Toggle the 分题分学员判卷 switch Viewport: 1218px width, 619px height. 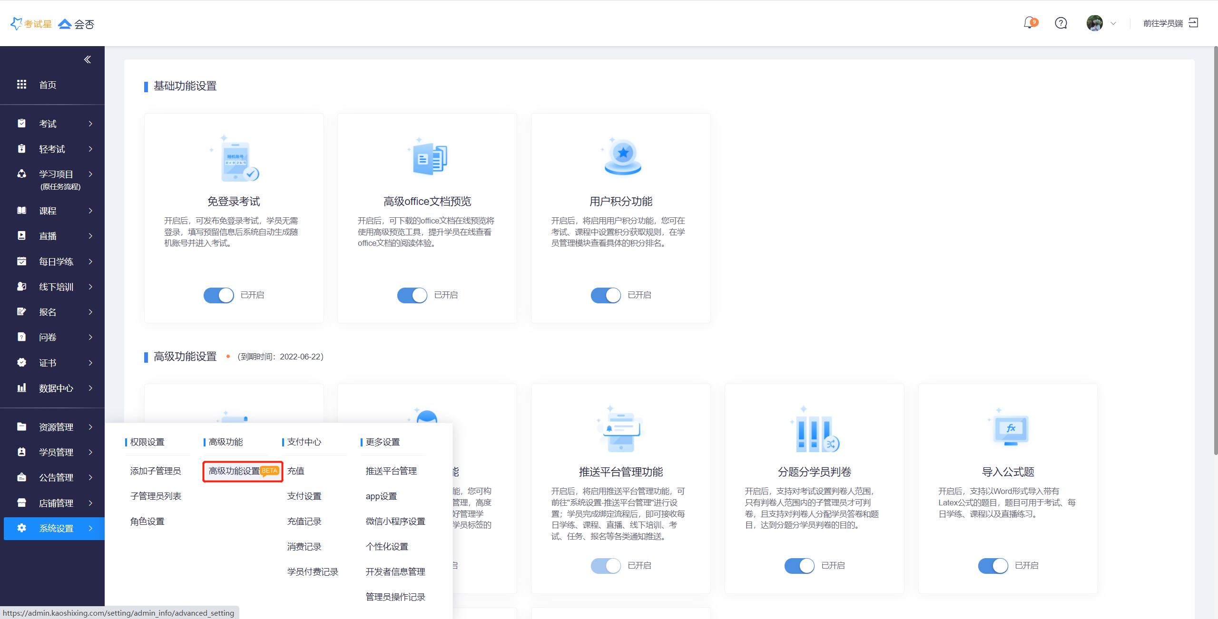coord(799,566)
